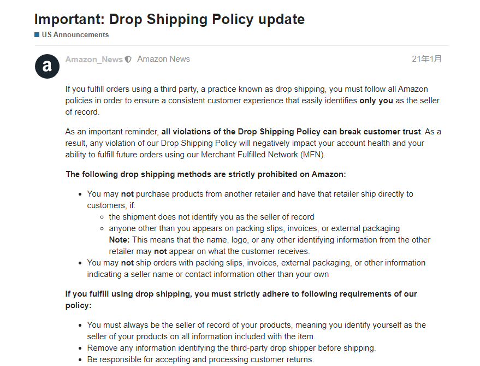Click the moderator shield icon beside Amazon_News

(128, 60)
